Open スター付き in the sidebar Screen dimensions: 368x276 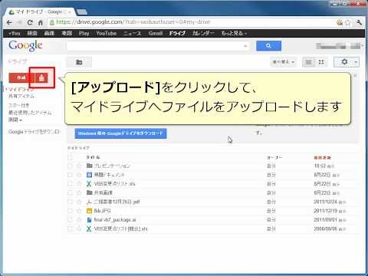coord(18,105)
